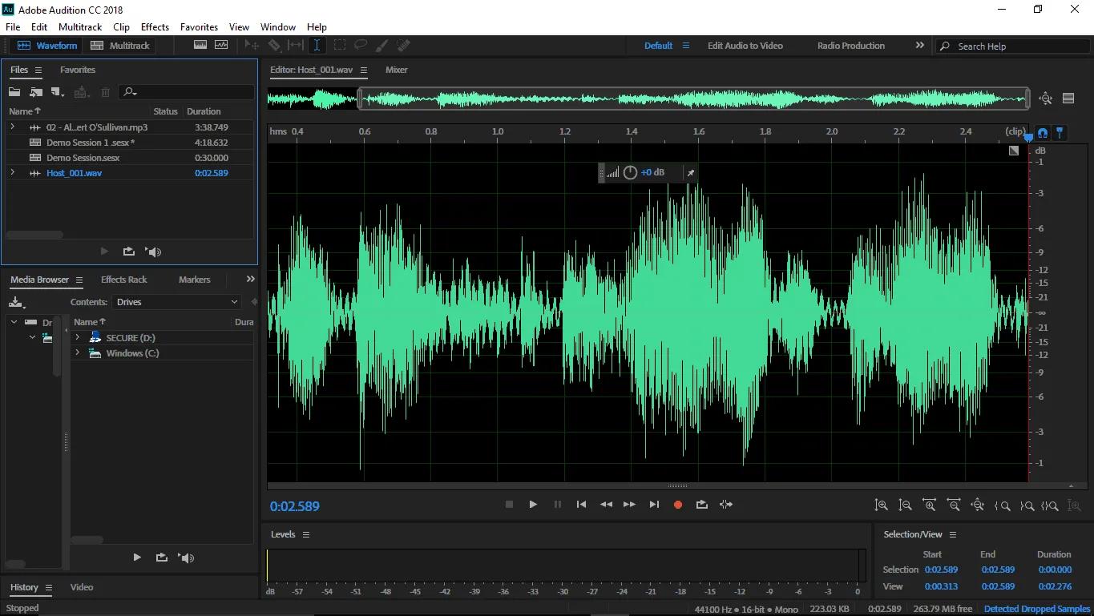Screen dimensions: 1094x616
Task: Select the Lasso Selection tool
Action: click(361, 45)
